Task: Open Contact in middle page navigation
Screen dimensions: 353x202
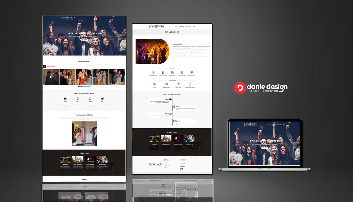Action: 194,26
